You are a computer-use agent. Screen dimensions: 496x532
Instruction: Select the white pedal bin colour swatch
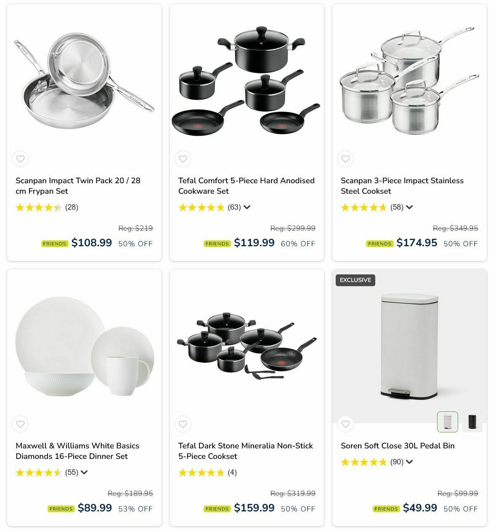448,421
